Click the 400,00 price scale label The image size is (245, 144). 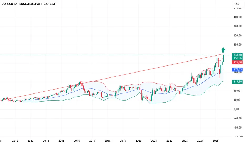237,17
